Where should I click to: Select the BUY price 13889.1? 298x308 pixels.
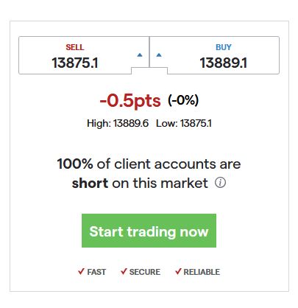[x=224, y=63]
